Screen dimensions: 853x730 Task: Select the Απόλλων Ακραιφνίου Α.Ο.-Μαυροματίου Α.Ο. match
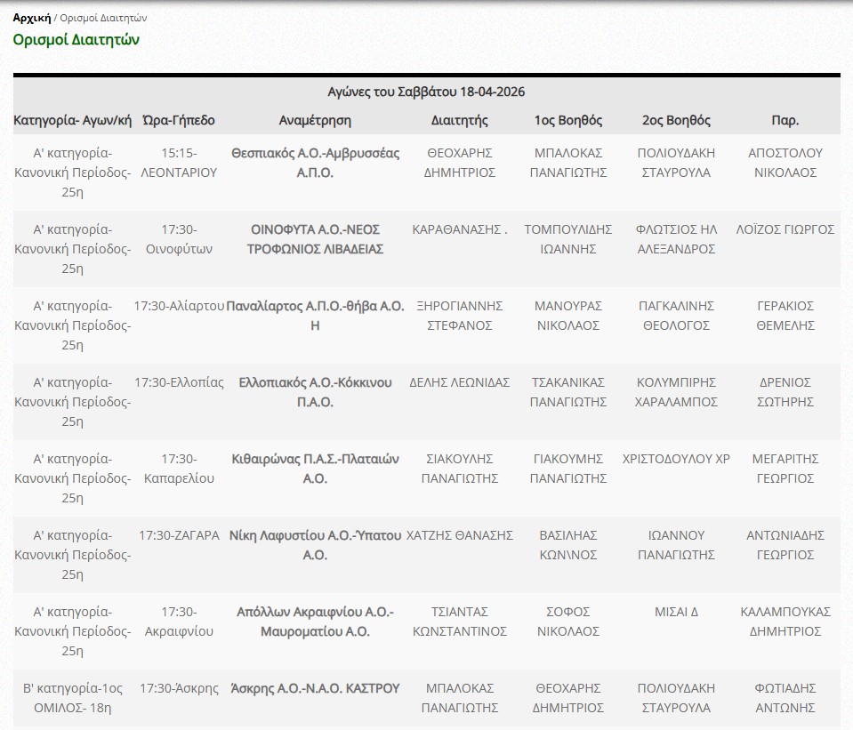(315, 622)
